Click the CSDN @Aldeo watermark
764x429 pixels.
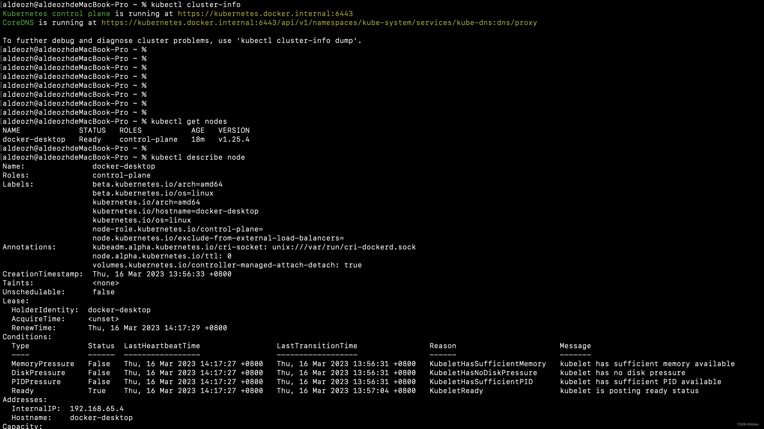748,425
